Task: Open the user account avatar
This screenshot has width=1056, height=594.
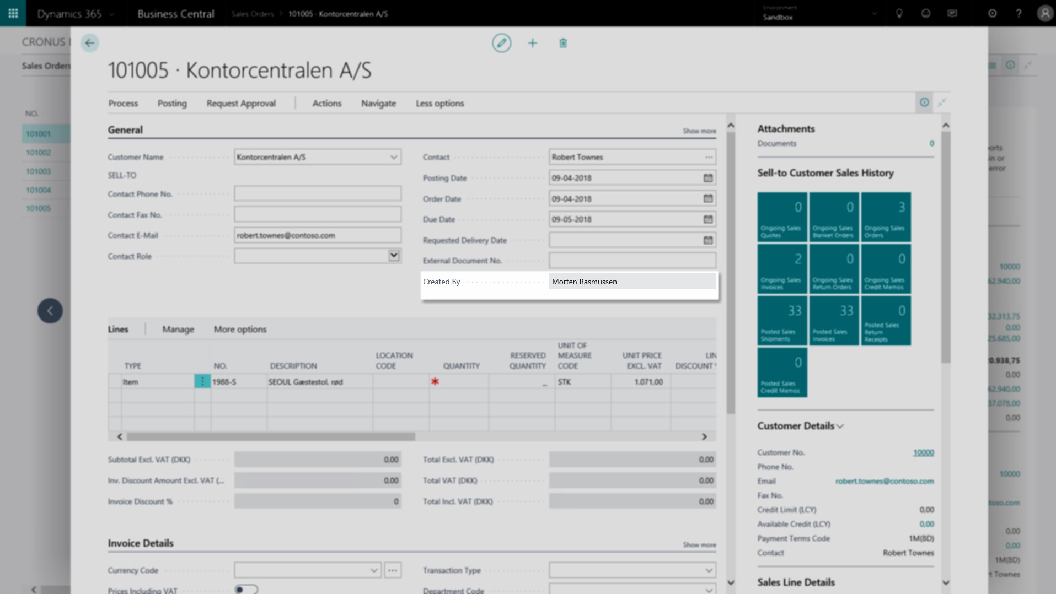Action: coord(1044,13)
